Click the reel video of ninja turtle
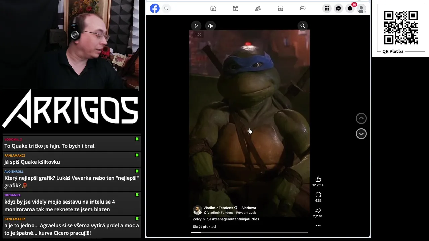Image resolution: width=429 pixels, height=241 pixels. pos(249,124)
